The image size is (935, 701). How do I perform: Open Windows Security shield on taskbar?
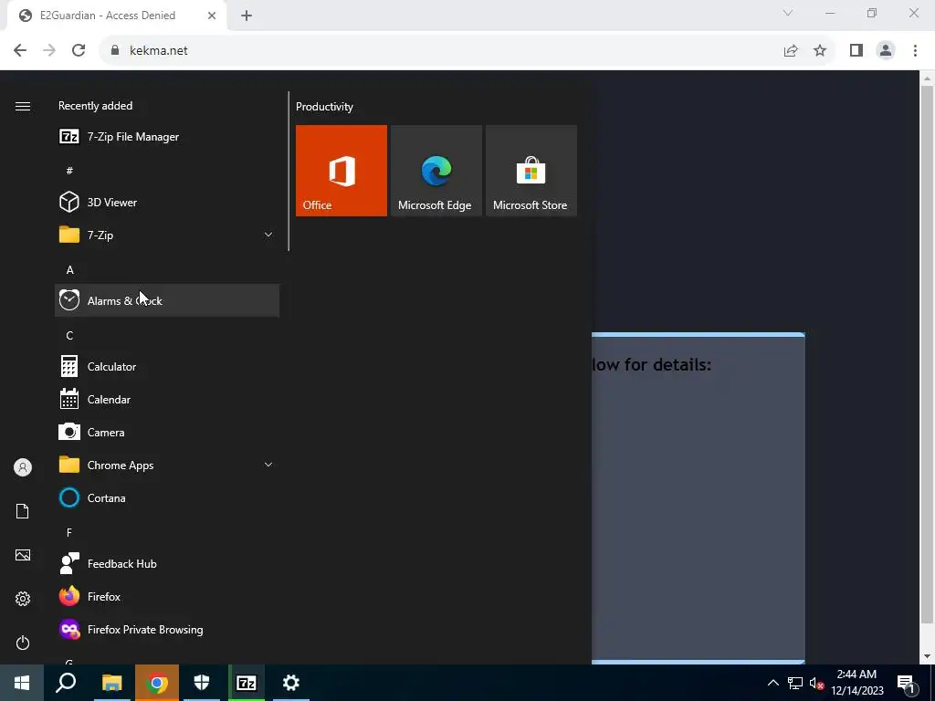(x=202, y=683)
